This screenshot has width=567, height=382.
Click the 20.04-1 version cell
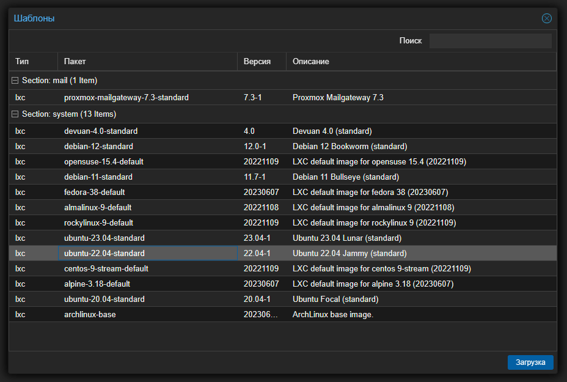[262, 299]
